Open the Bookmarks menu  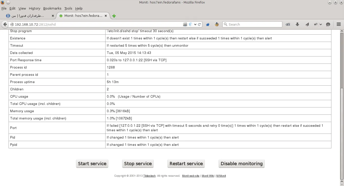(x=52, y=8)
